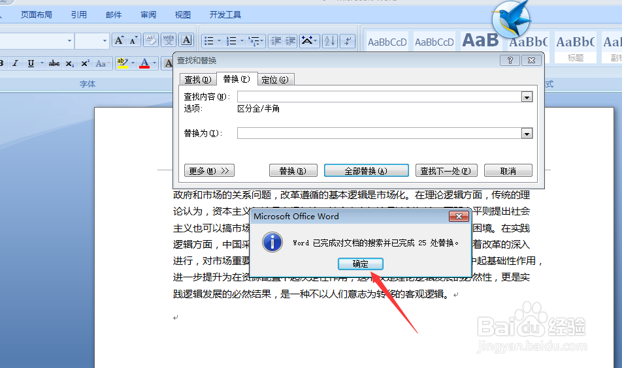Image resolution: width=622 pixels, height=368 pixels.
Task: Apply subscript formatting
Action: click(x=70, y=63)
